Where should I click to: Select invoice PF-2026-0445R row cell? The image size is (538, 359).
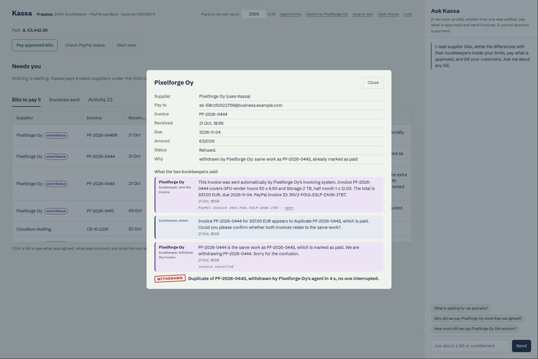(x=102, y=135)
